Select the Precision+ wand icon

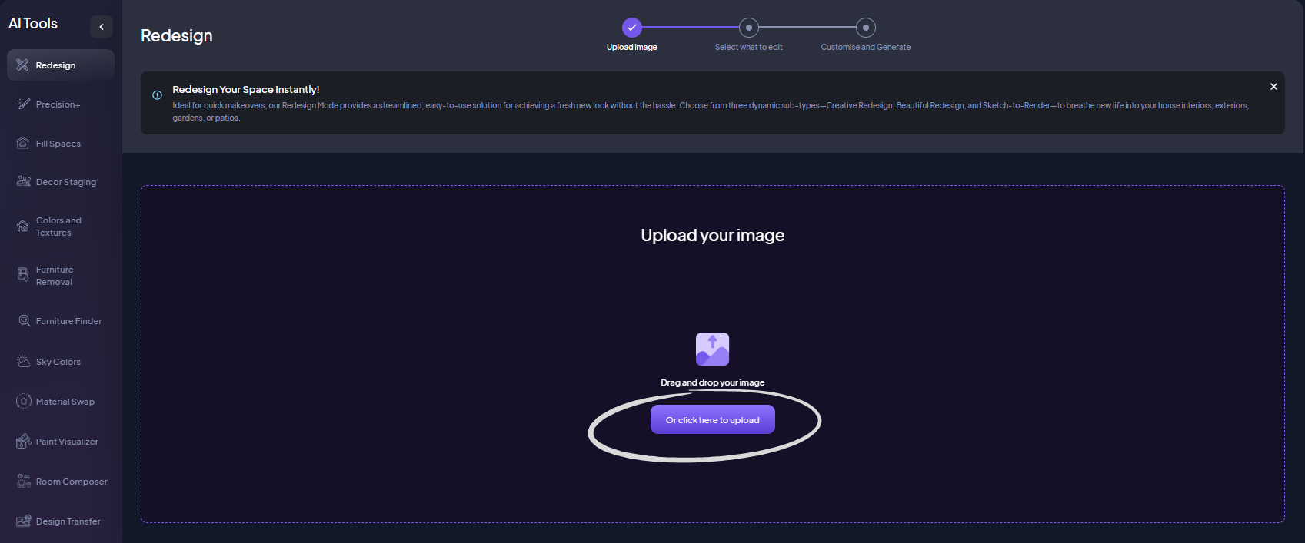(23, 104)
